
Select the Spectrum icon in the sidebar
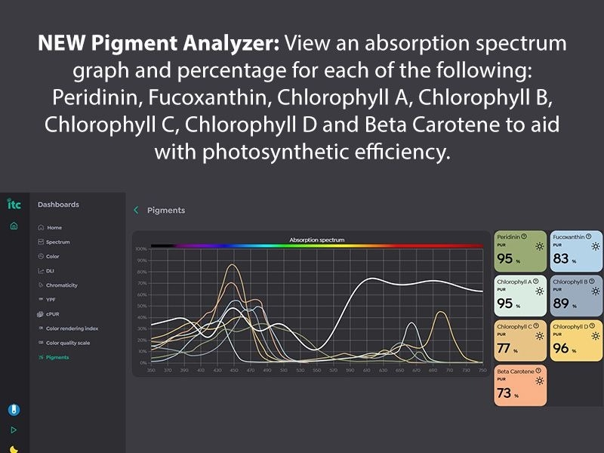(x=41, y=242)
